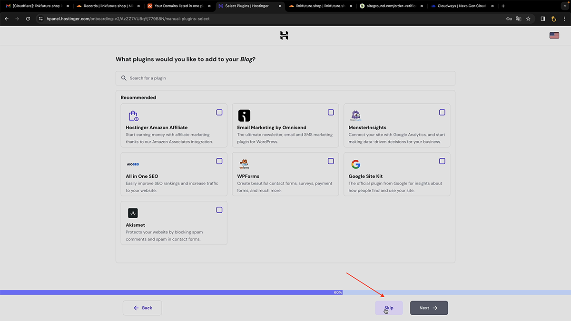View site information icon in address bar

[40, 19]
